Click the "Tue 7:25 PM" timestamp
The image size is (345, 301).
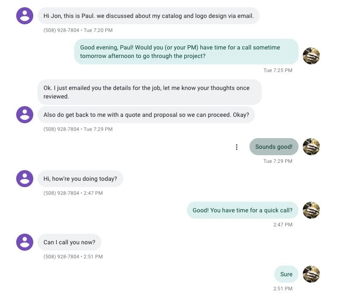(x=278, y=70)
